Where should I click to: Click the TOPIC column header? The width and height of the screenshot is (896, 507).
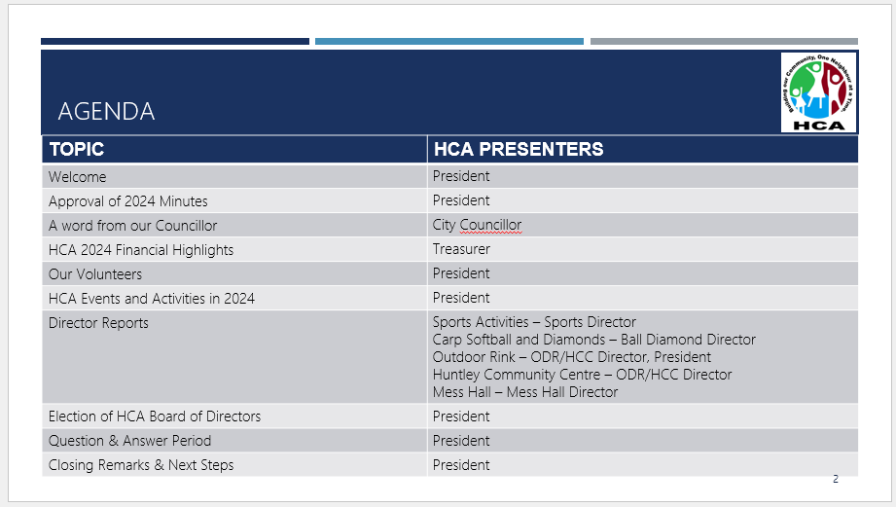(77, 149)
